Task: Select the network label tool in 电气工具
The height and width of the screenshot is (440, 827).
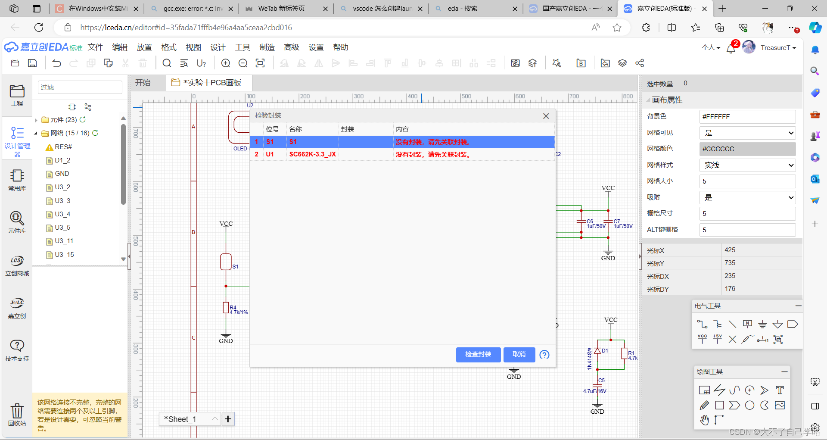Action: [748, 324]
